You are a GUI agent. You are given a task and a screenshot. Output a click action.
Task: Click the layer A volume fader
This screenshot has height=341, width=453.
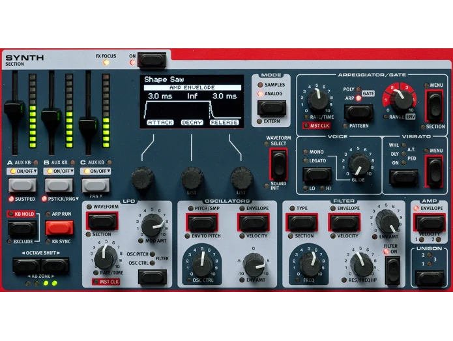[x=14, y=108]
